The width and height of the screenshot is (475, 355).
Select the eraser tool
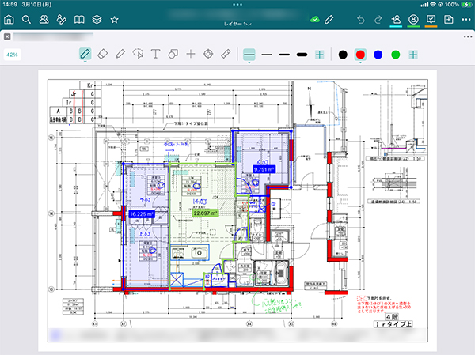click(x=102, y=54)
